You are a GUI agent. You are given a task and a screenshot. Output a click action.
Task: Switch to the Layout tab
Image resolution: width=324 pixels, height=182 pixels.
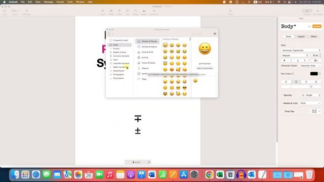pos(301,36)
